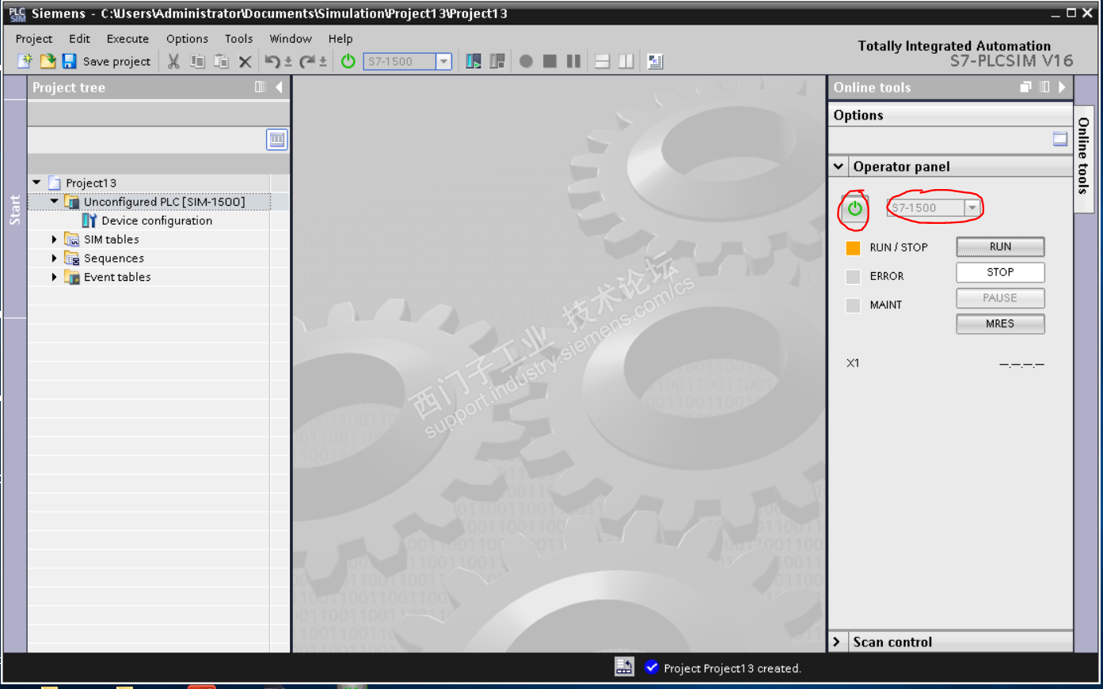Expand the SIM tables folder

pos(54,239)
